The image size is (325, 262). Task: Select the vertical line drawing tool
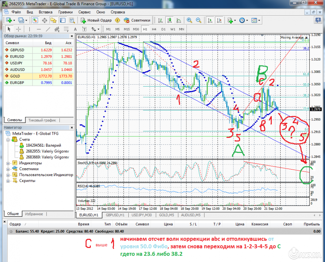pyautogui.click(x=29, y=29)
